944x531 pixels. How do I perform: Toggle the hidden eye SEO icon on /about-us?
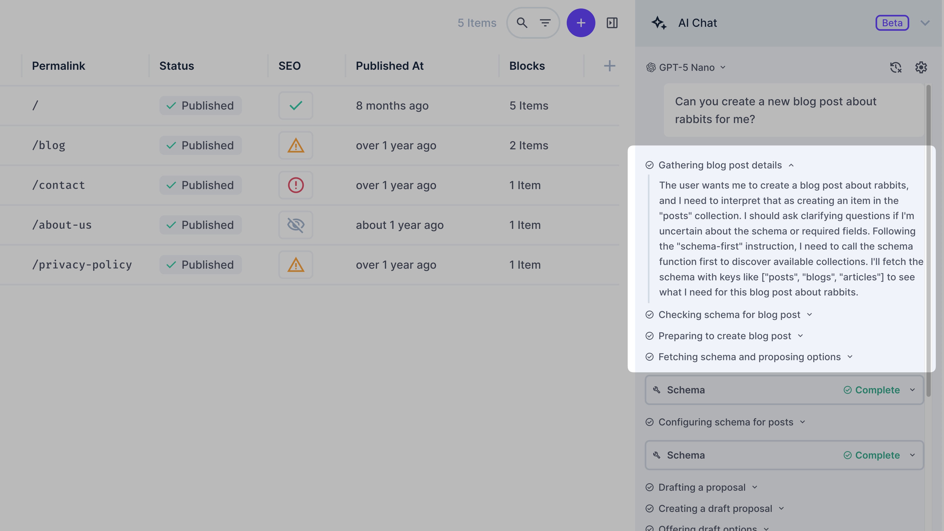tap(295, 225)
